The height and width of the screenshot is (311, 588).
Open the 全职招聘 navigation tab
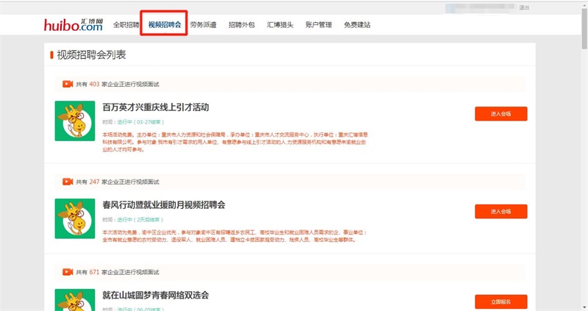tap(126, 24)
